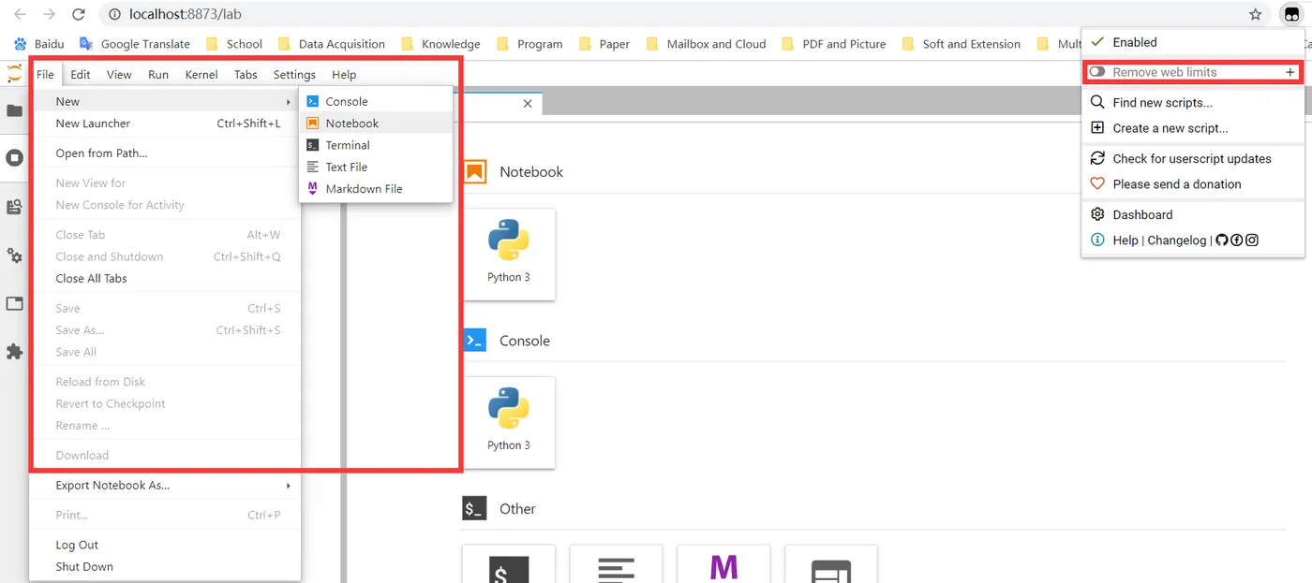Open the Tabs menu
Screen dimensions: 1312x583
(x=246, y=75)
